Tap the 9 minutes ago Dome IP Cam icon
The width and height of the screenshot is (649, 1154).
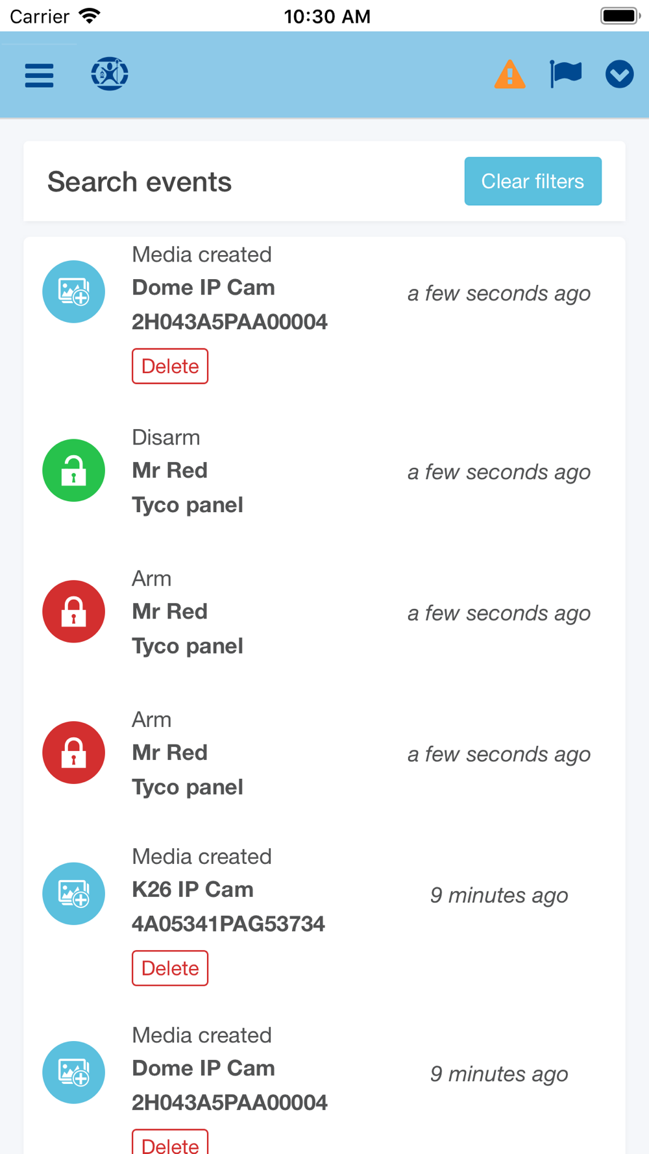point(73,1072)
